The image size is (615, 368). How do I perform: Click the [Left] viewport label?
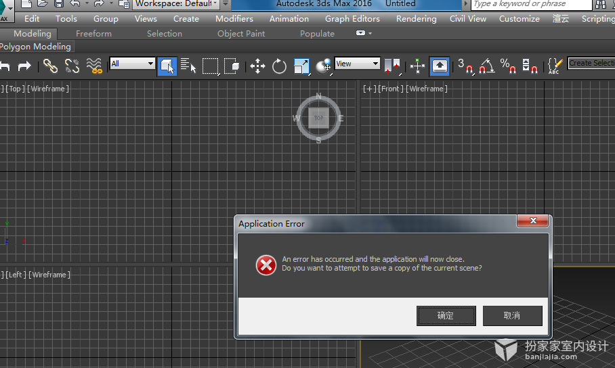pos(16,275)
